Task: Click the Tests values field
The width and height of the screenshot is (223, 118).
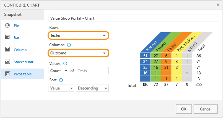Action: pyautogui.click(x=92, y=70)
